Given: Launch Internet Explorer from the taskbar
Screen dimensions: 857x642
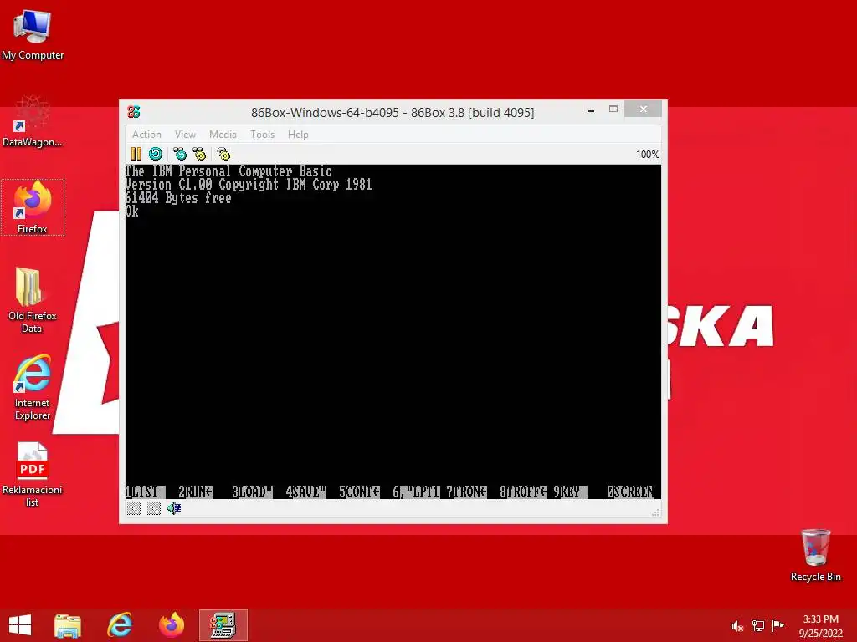Looking at the screenshot, I should point(120,625).
